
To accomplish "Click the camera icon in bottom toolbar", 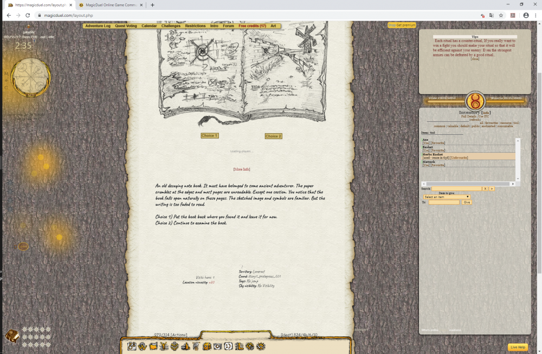I will pyautogui.click(x=217, y=346).
